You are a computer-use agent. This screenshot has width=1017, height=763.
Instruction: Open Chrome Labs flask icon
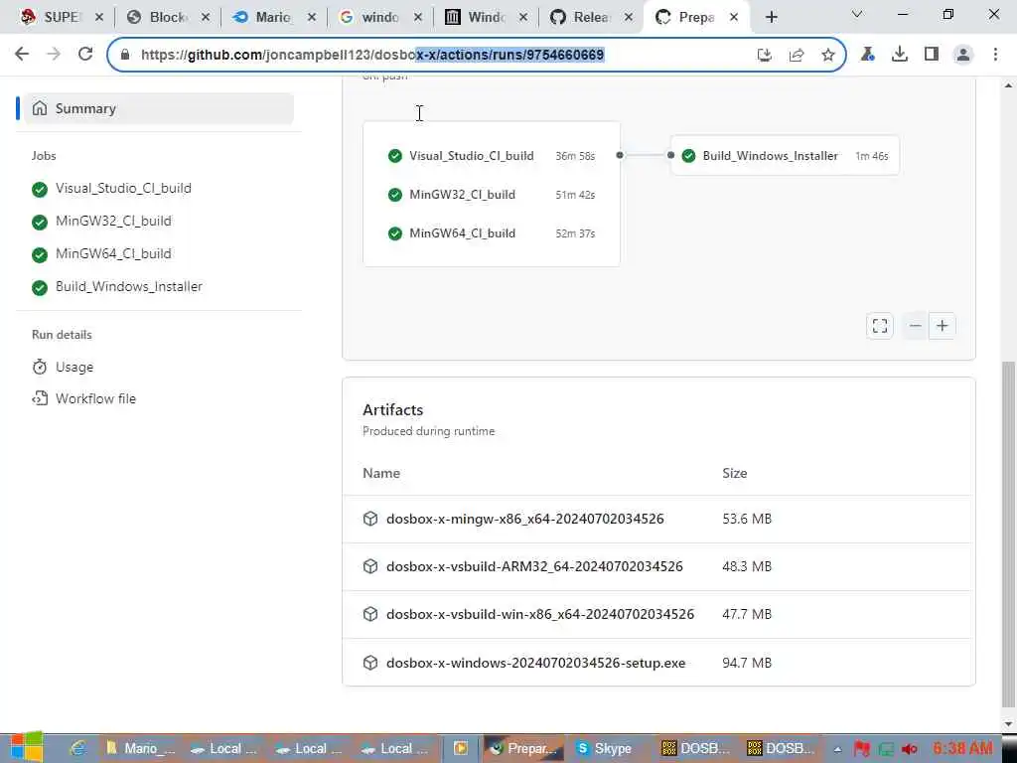coord(867,55)
